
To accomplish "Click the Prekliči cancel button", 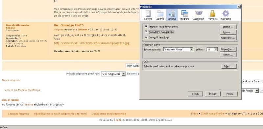I will tap(213, 94).
